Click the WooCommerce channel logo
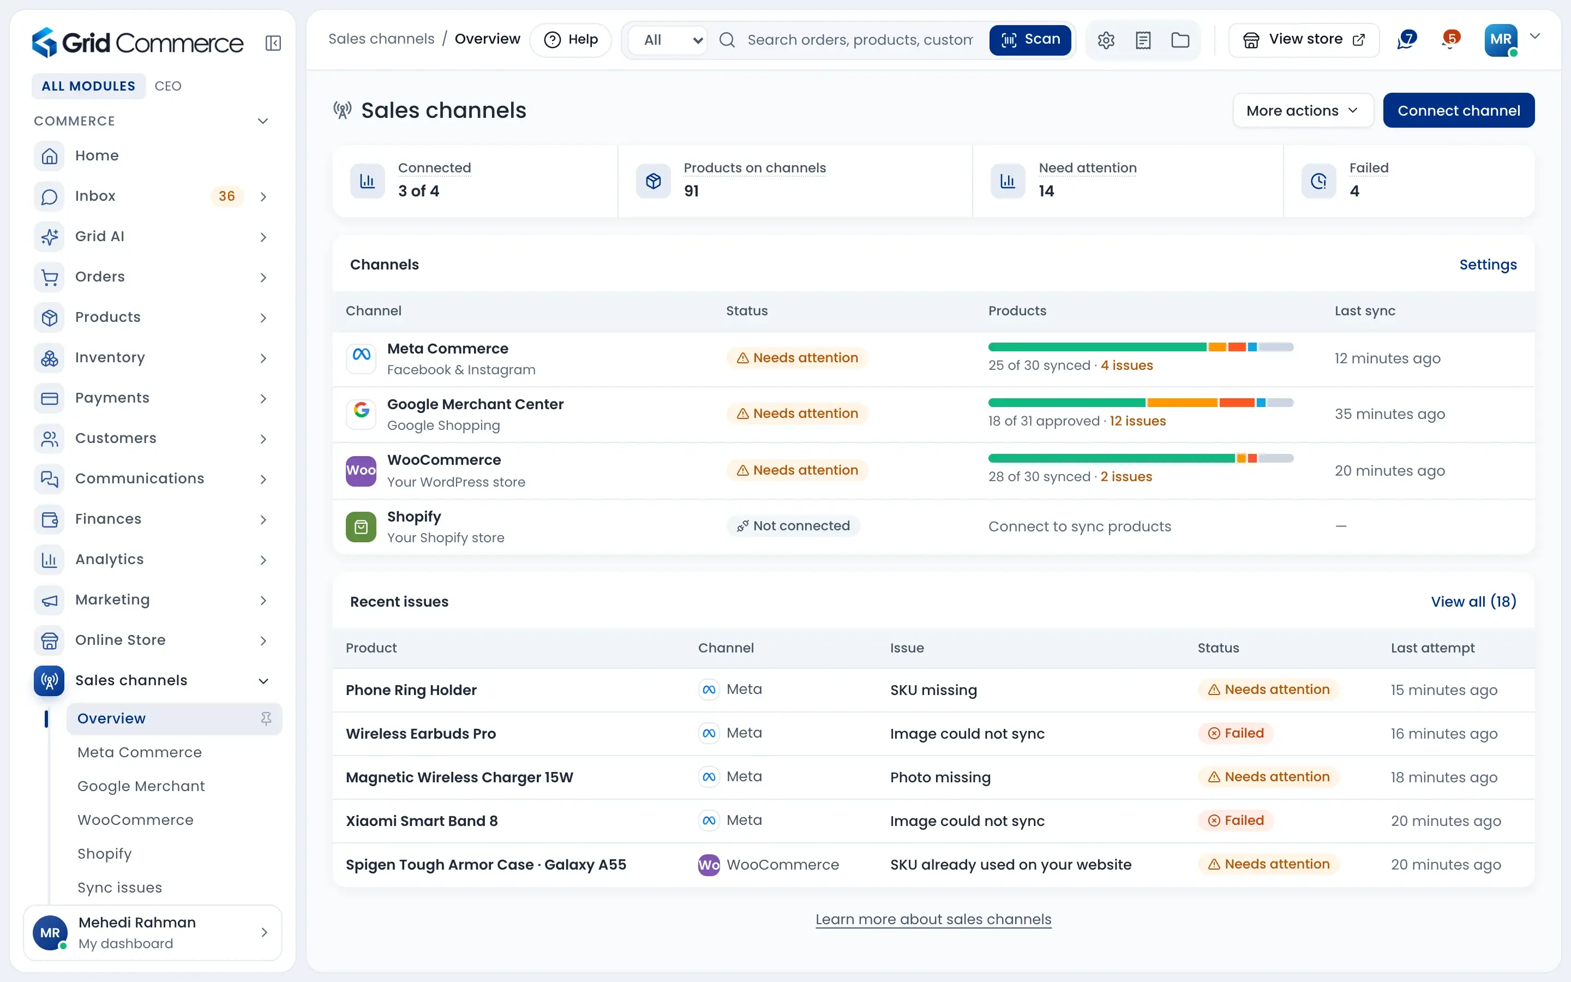Image resolution: width=1571 pixels, height=982 pixels. [361, 470]
